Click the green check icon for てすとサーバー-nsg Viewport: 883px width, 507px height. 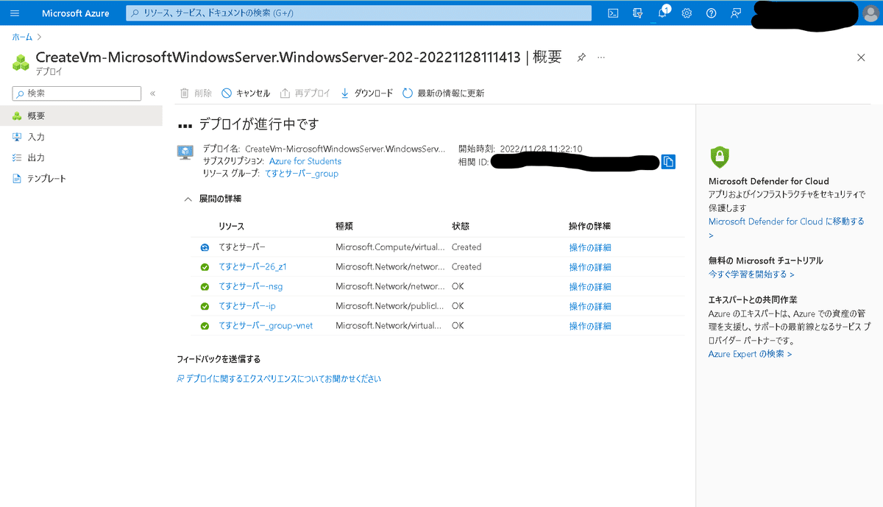point(205,287)
